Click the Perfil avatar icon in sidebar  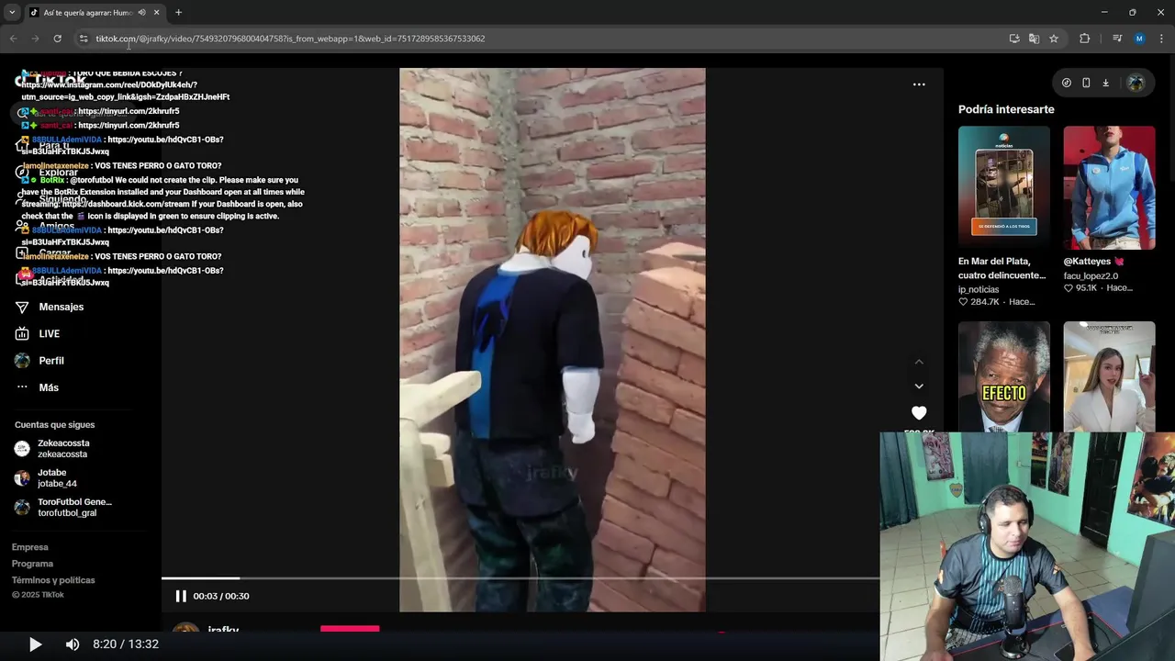click(x=22, y=361)
